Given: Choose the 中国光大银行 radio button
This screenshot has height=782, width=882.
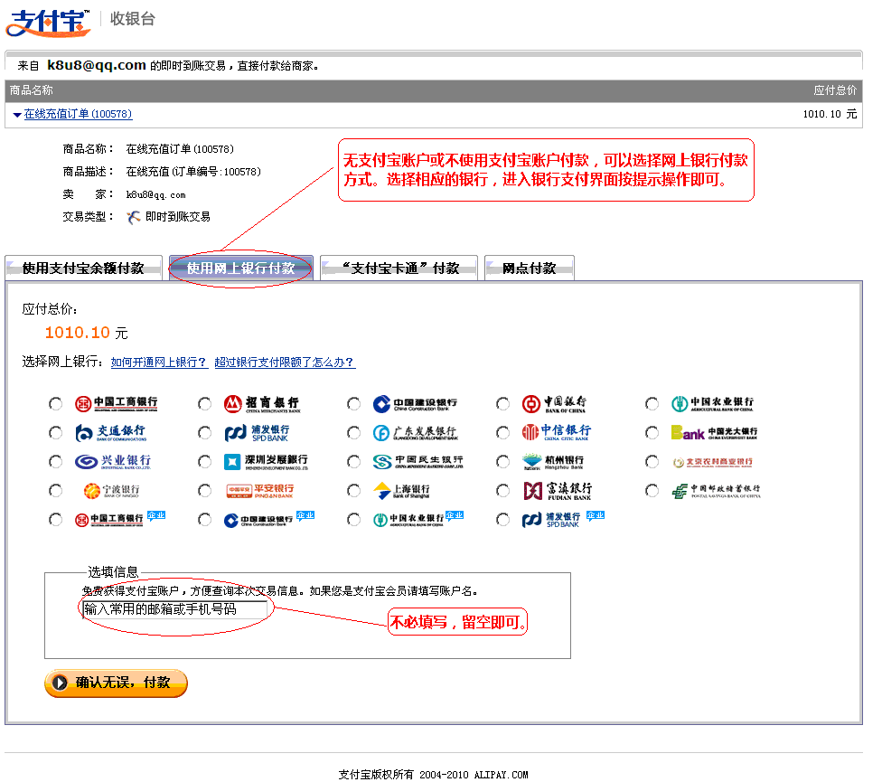Looking at the screenshot, I should (652, 433).
